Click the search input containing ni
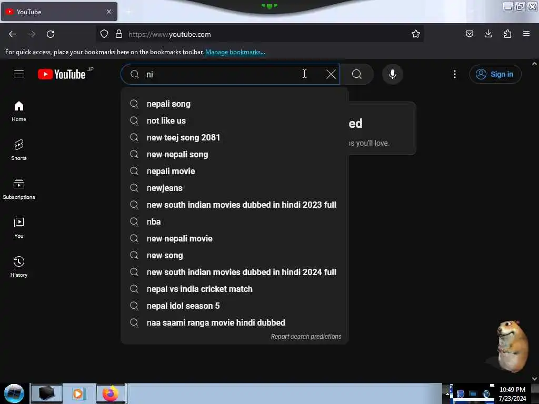This screenshot has width=539, height=404. 231,74
